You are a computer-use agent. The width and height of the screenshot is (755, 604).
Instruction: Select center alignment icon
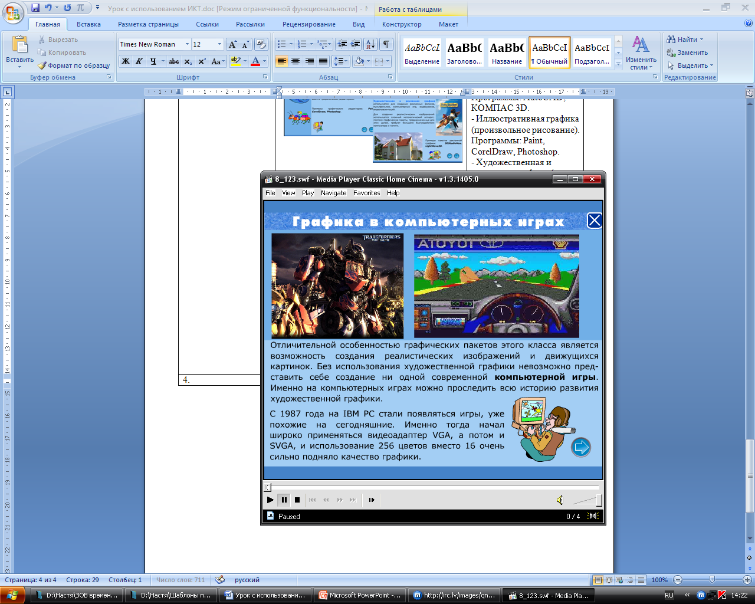[x=296, y=61]
